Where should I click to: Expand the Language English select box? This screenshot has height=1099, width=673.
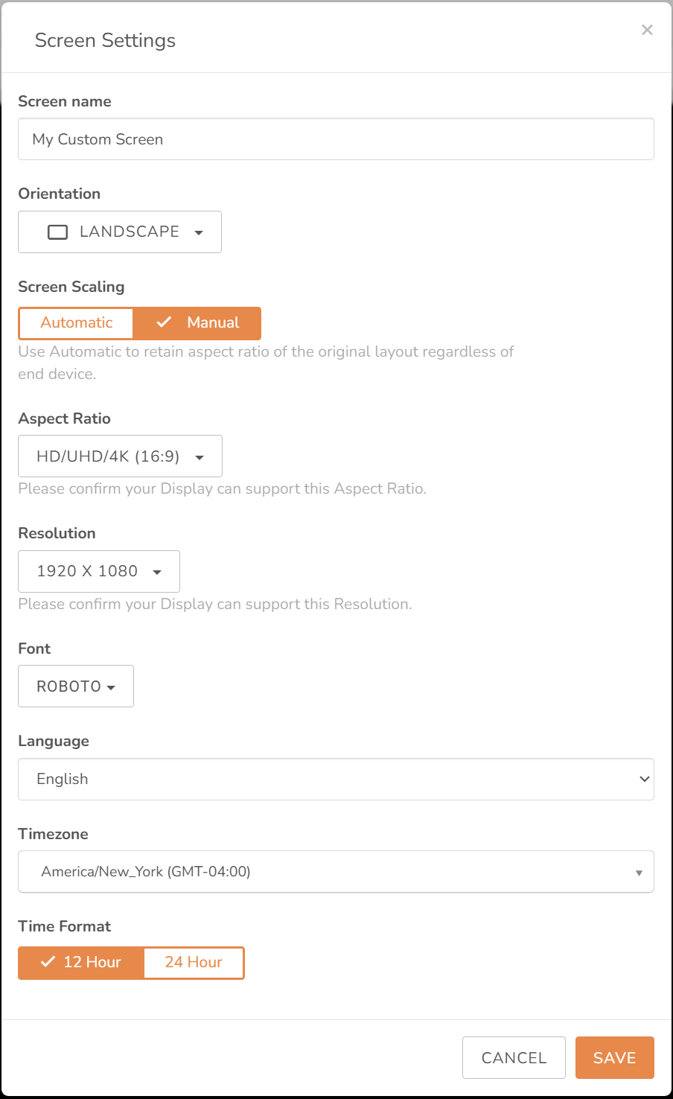[x=336, y=779]
